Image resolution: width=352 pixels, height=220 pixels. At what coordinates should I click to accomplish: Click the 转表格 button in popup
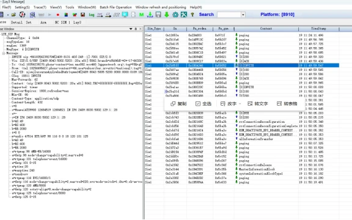[x=287, y=104]
